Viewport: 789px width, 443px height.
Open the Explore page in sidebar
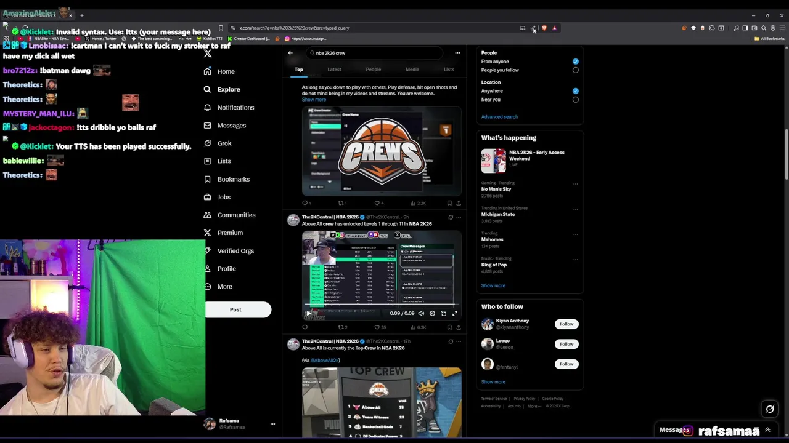[x=222, y=89]
